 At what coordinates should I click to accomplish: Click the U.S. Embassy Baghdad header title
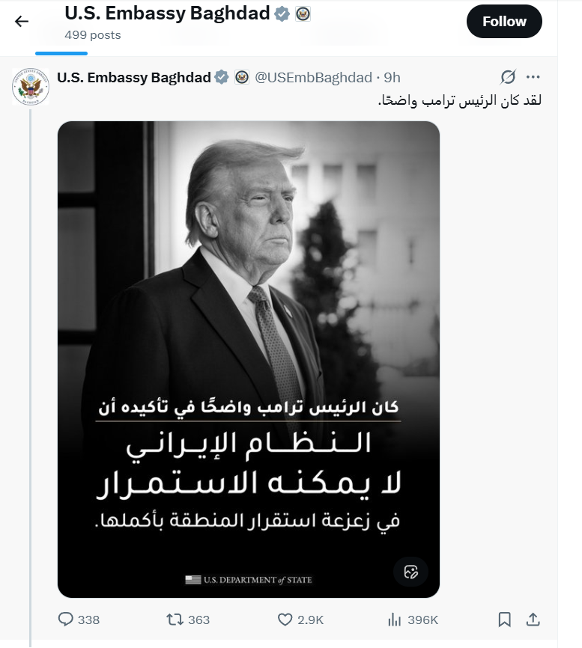click(x=166, y=12)
